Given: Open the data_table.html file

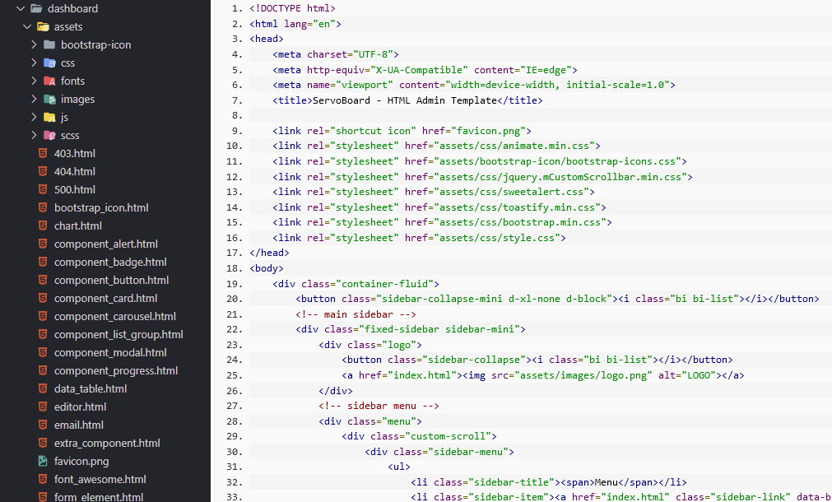Looking at the screenshot, I should (91, 388).
